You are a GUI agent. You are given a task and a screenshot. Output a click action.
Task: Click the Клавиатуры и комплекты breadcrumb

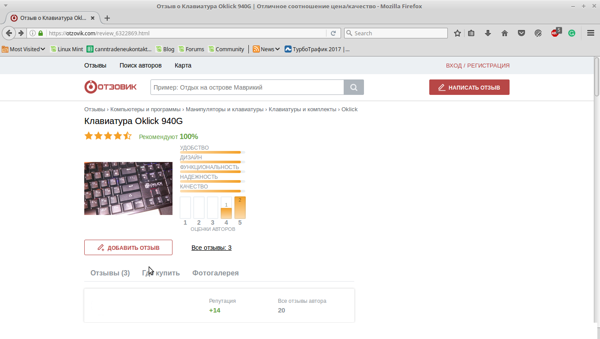tap(302, 109)
